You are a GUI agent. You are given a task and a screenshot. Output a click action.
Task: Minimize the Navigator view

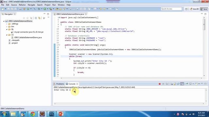coord(44,14)
